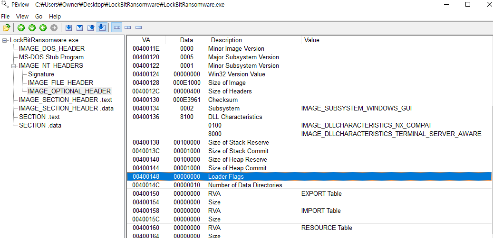Image resolution: width=493 pixels, height=238 pixels.
Task: Select the Checksum row
Action: [309, 100]
